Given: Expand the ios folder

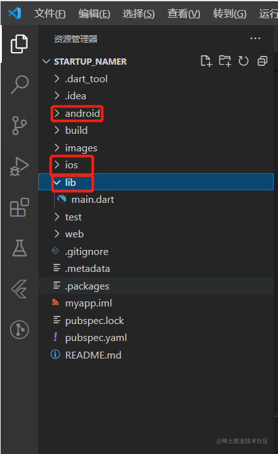Looking at the screenshot, I should click(x=72, y=165).
